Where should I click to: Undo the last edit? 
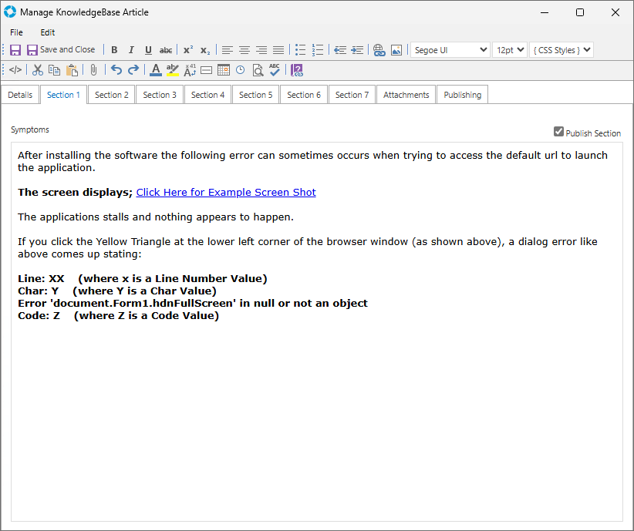[x=116, y=70]
